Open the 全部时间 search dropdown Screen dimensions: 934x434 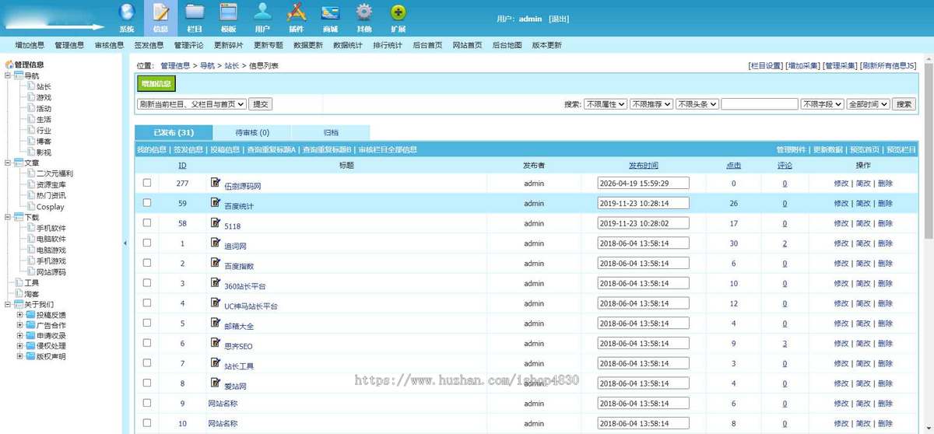[868, 103]
